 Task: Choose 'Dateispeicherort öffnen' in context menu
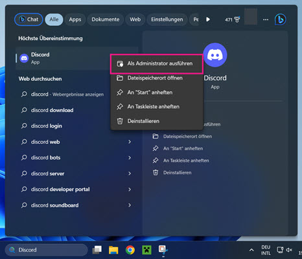click(x=157, y=78)
